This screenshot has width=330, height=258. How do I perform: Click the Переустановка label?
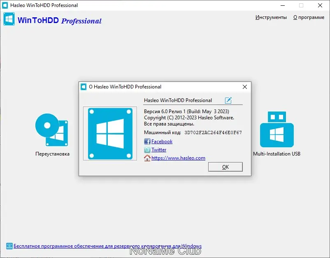click(x=52, y=154)
